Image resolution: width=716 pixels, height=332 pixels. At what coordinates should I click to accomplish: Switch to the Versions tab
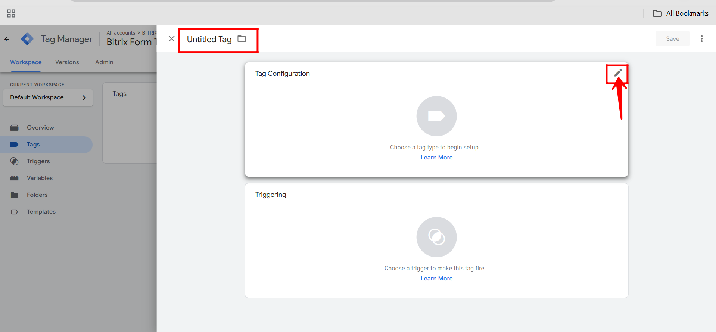pyautogui.click(x=67, y=62)
